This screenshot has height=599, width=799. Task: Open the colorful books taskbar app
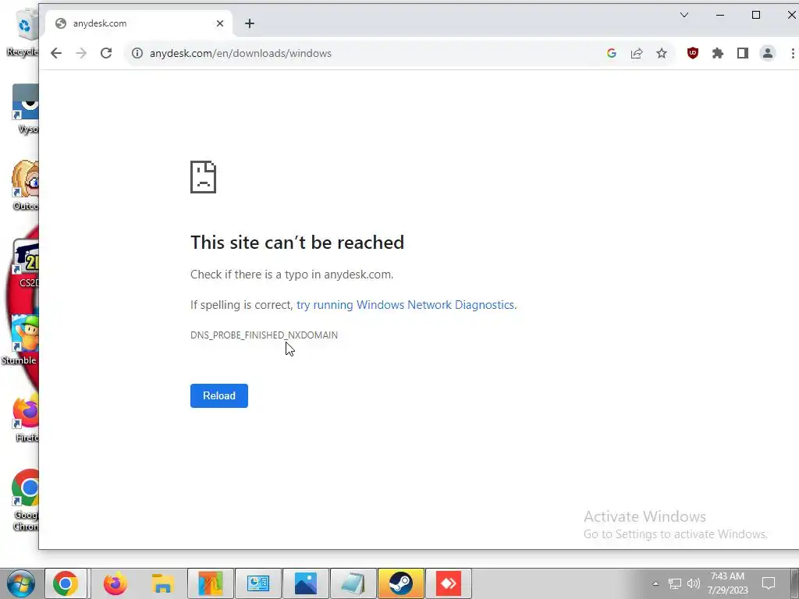pyautogui.click(x=211, y=583)
